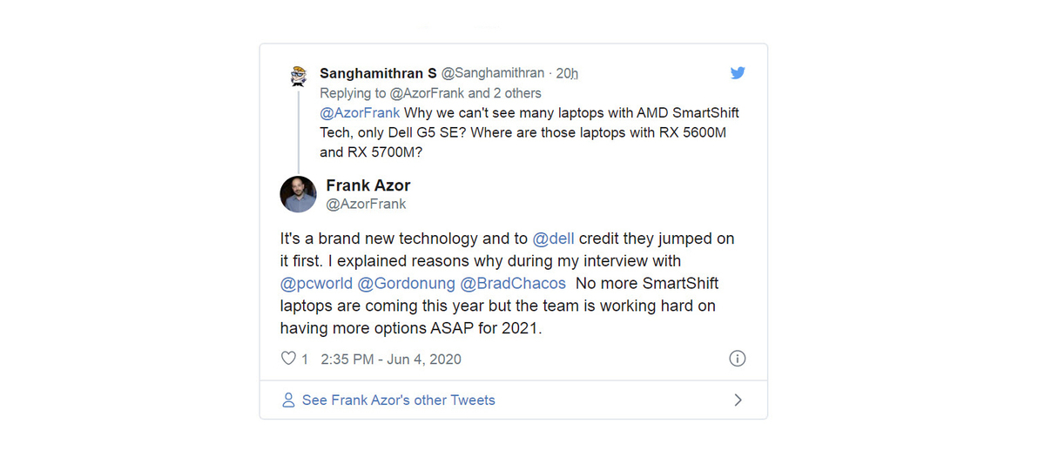The image size is (1045, 464).
Task: Open Frank Azor's profile photo
Action: tap(298, 194)
